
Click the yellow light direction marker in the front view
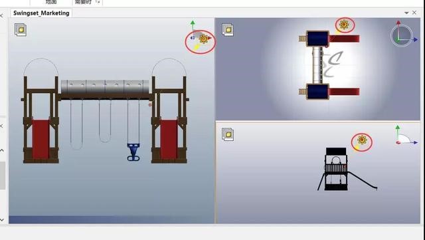[x=197, y=47]
